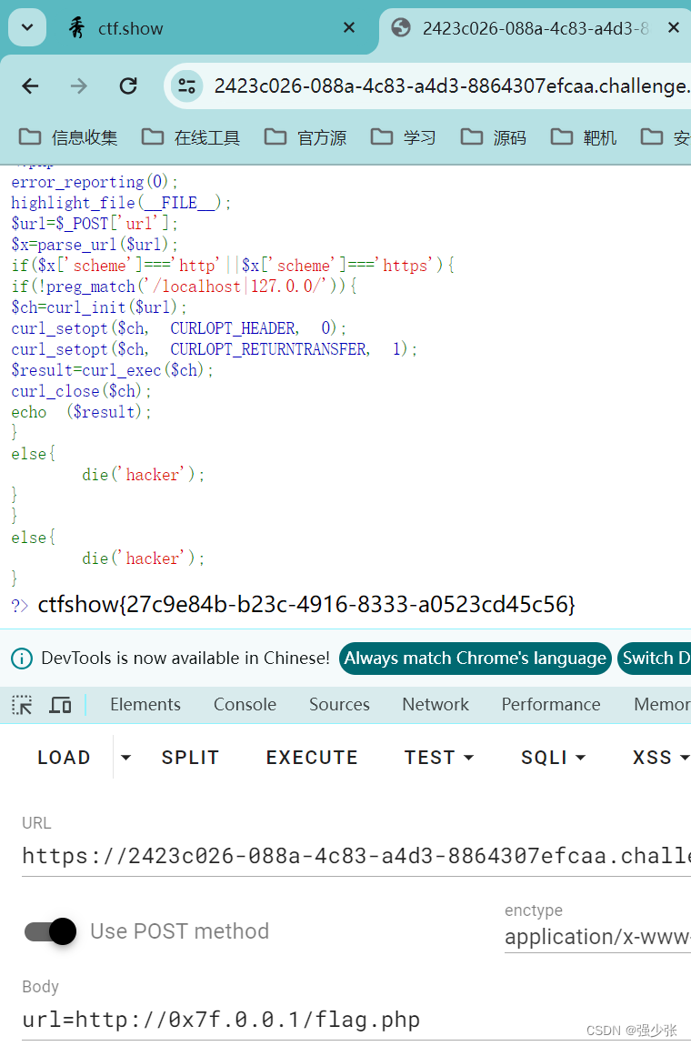Go back to previous page
This screenshot has height=1046, width=691.
point(30,85)
